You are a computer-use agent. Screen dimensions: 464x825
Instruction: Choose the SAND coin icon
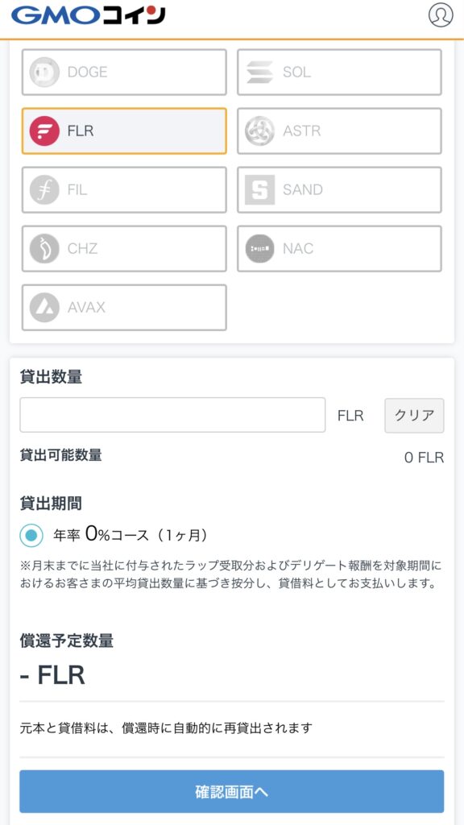pyautogui.click(x=260, y=190)
